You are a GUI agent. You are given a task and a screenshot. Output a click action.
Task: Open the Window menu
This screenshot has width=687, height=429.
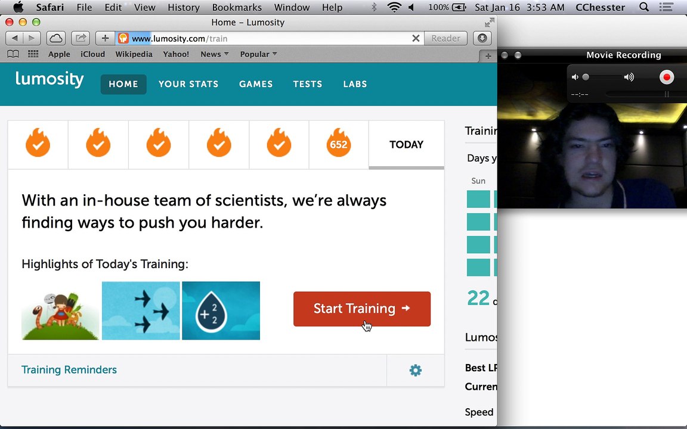point(292,7)
